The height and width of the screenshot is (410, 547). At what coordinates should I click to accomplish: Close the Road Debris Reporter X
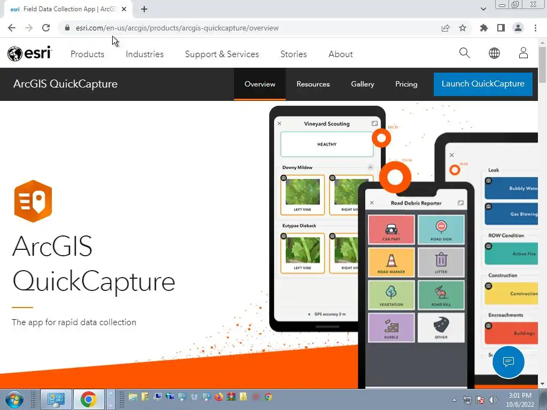(372, 203)
